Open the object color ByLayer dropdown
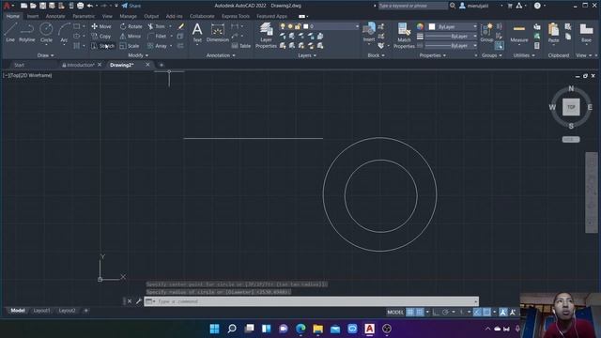 tap(453, 26)
